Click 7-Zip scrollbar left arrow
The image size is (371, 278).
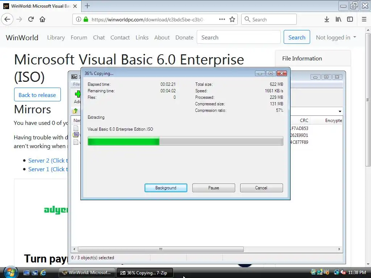click(74, 249)
